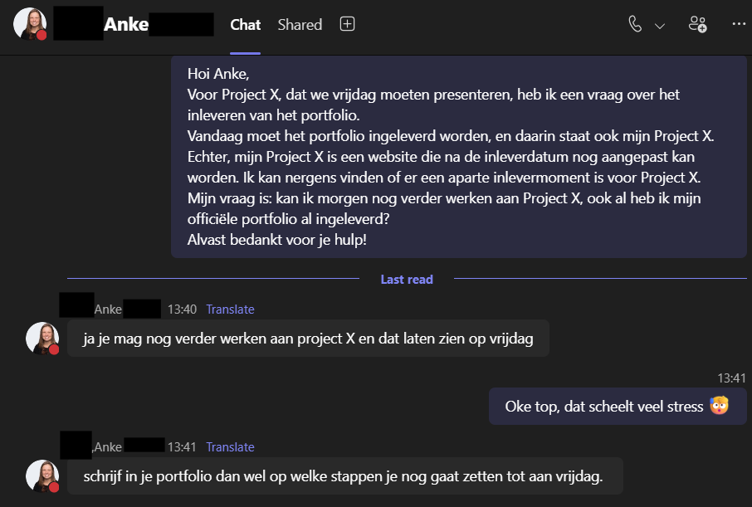The width and height of the screenshot is (752, 507).
Task: Switch to the Shared tab
Action: tap(300, 25)
